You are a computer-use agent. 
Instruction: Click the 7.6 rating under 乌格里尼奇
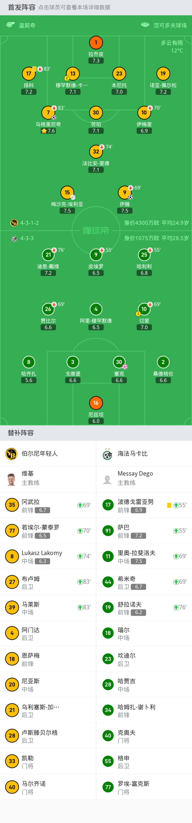pos(49,131)
